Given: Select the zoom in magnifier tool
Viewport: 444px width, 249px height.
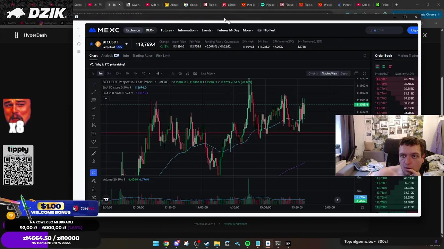Looking at the screenshot, I should (94, 162).
